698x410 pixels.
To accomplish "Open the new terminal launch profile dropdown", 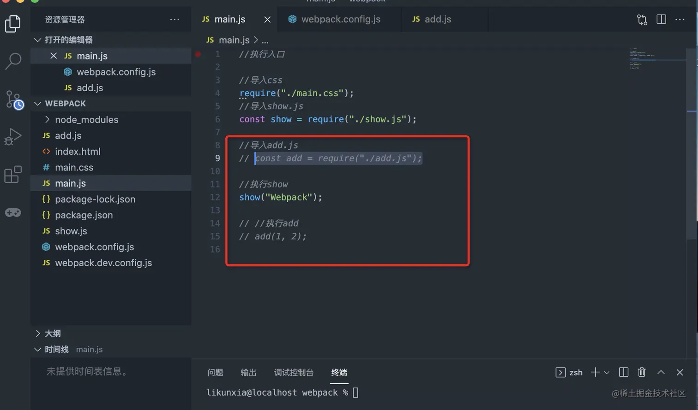I will click(x=607, y=373).
